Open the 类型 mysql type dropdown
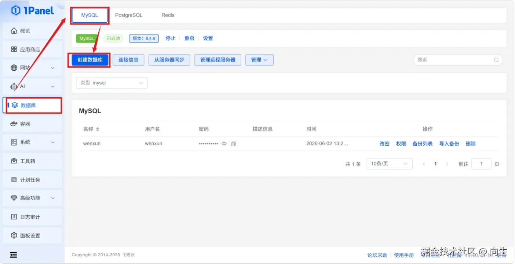The width and height of the screenshot is (515, 264). (x=112, y=83)
